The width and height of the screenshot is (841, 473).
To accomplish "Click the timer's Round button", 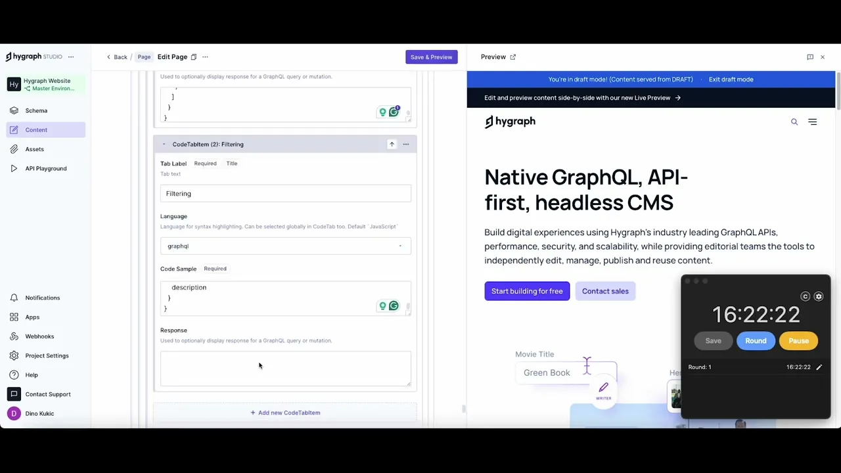I will click(x=756, y=341).
